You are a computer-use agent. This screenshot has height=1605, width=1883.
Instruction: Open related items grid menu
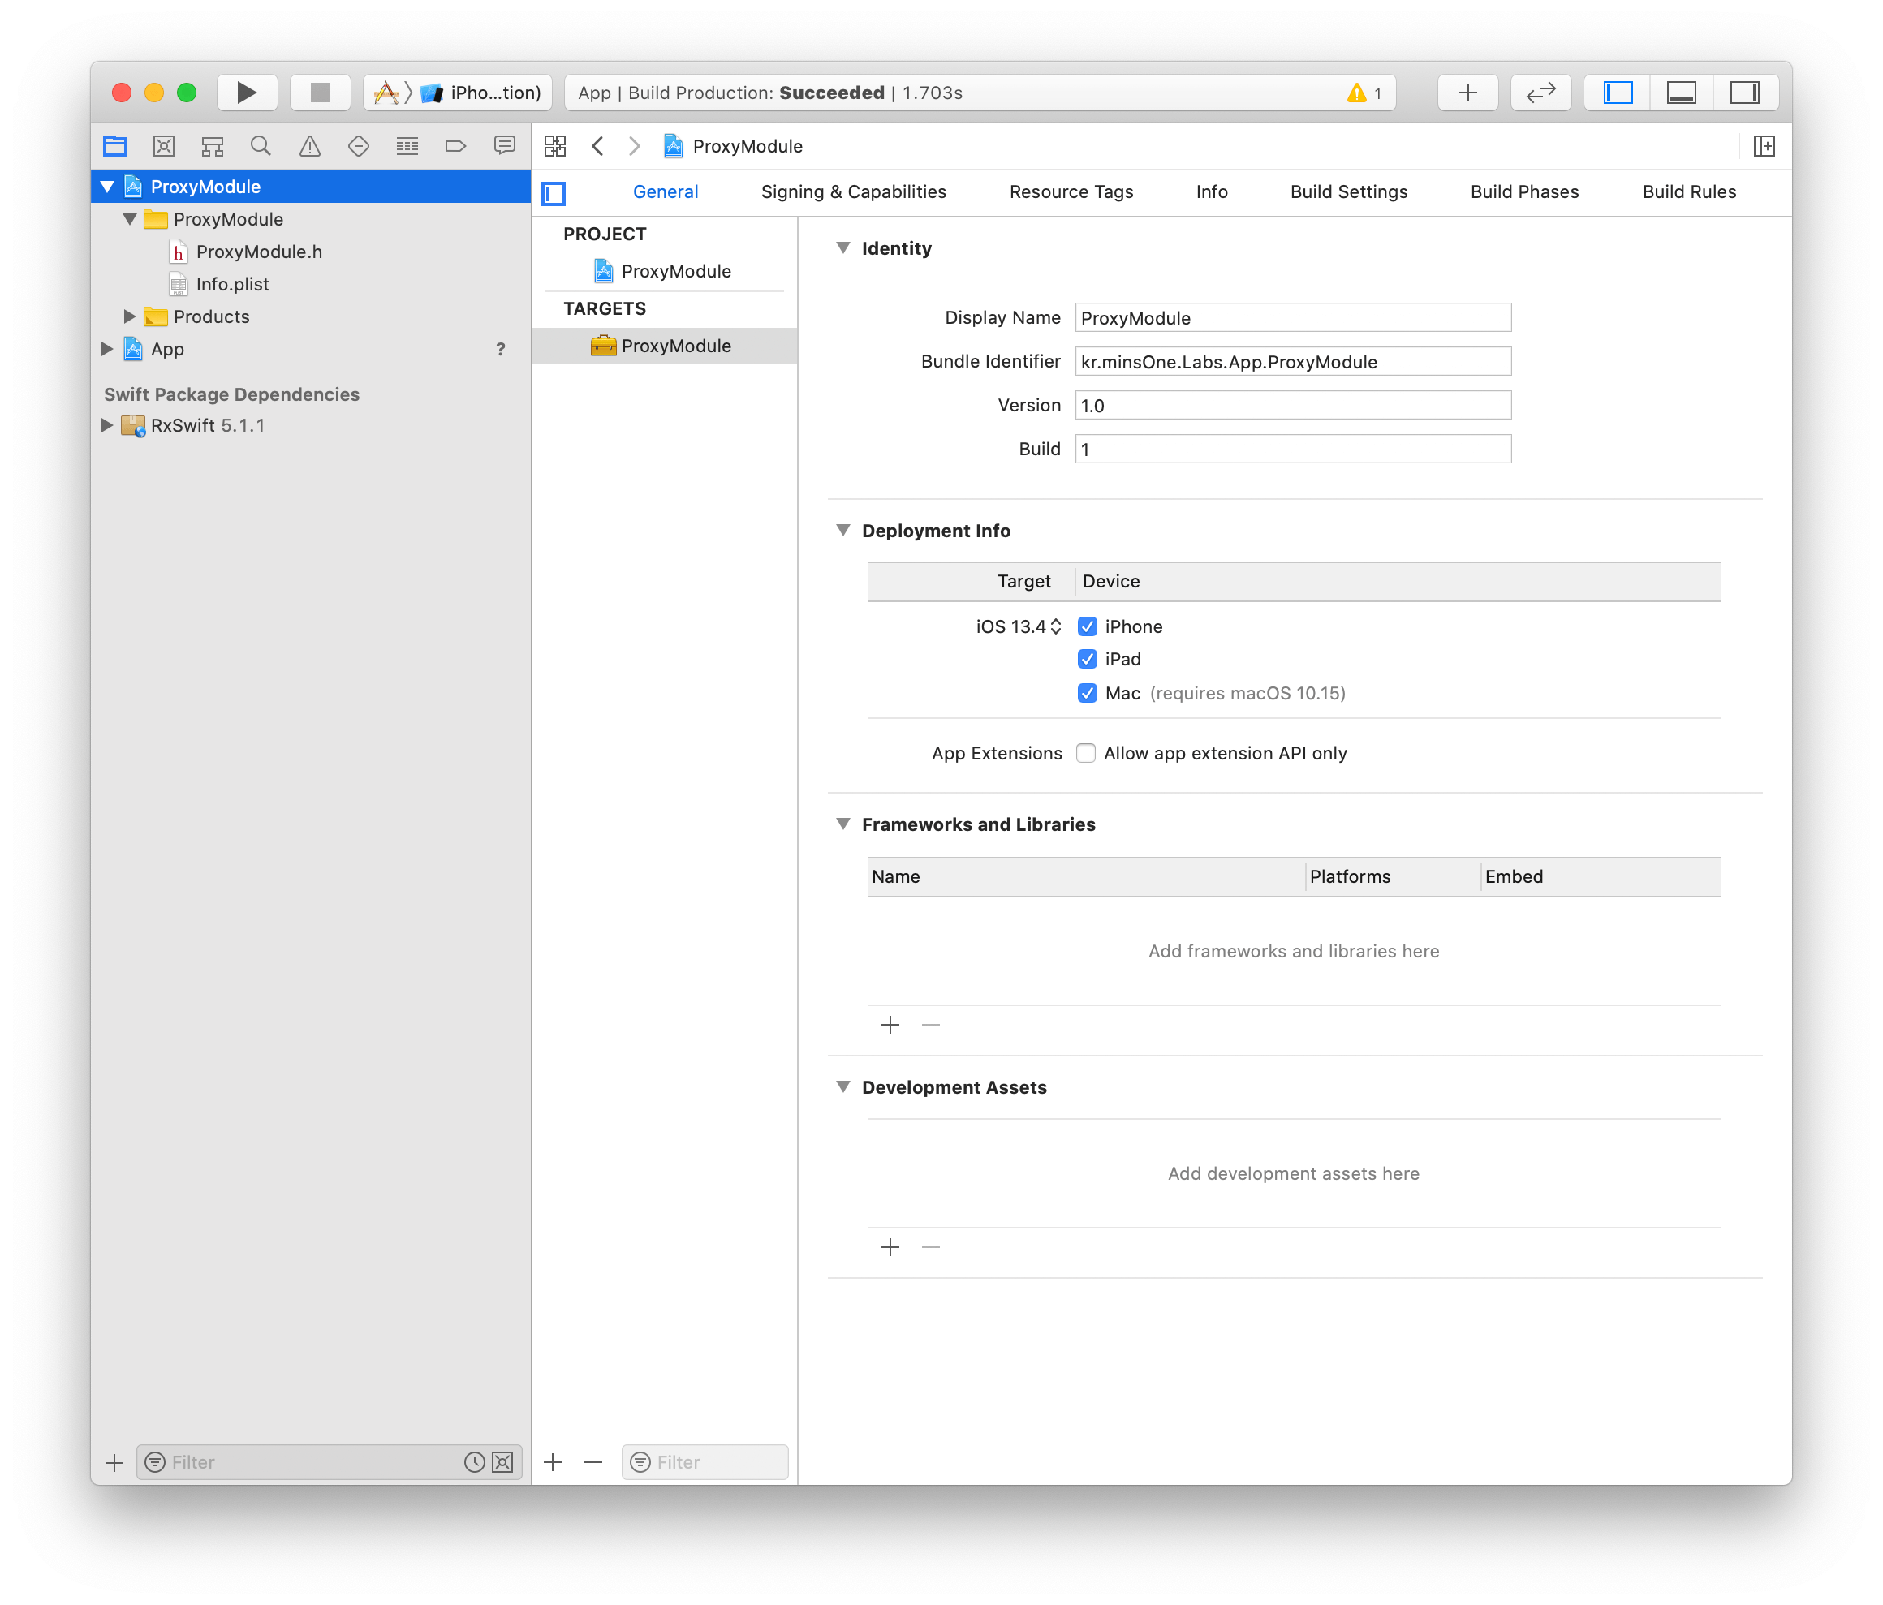pos(555,145)
